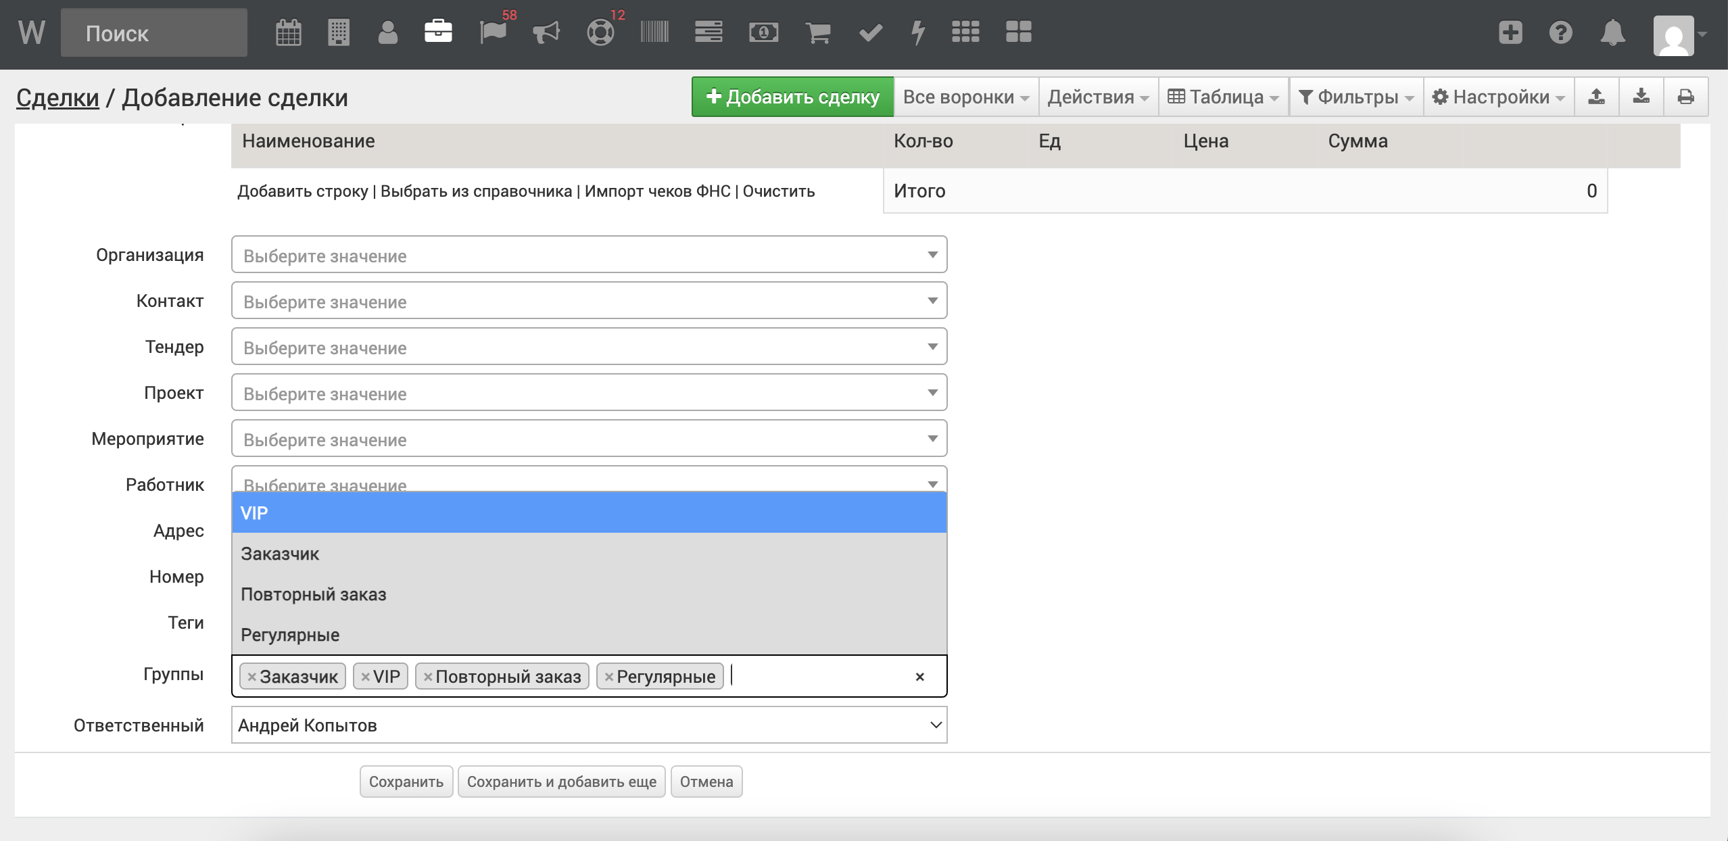1728x841 pixels.
Task: Open the calendar icon in top bar
Action: pyautogui.click(x=289, y=32)
